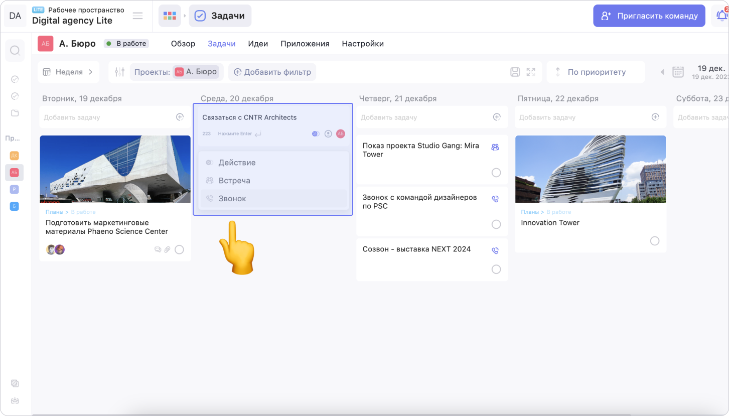Click assignee avatars on Phaeno task
This screenshot has width=729, height=416.
click(x=55, y=249)
